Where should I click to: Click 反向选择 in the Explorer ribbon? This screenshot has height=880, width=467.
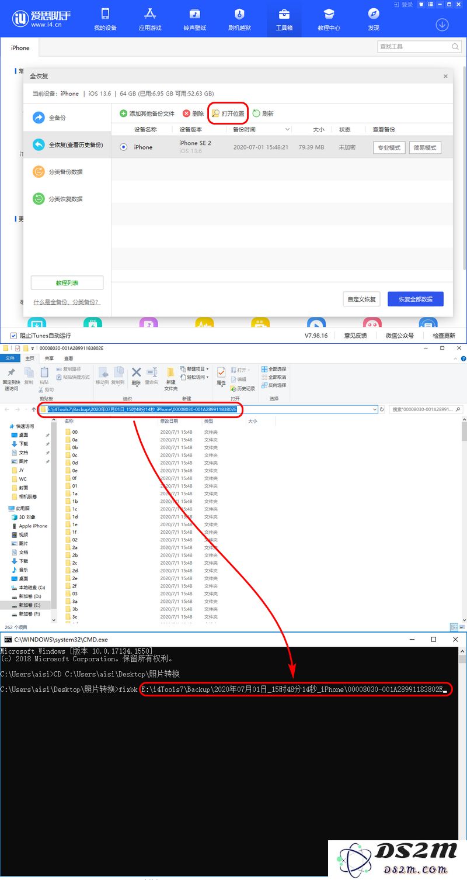[274, 385]
